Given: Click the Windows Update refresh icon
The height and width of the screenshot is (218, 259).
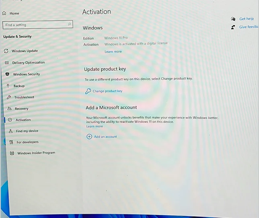Looking at the screenshot, I should pyautogui.click(x=6, y=51).
